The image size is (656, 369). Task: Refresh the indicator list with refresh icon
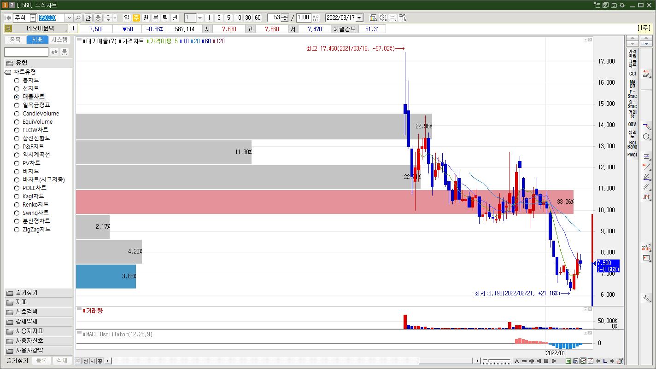(54, 52)
